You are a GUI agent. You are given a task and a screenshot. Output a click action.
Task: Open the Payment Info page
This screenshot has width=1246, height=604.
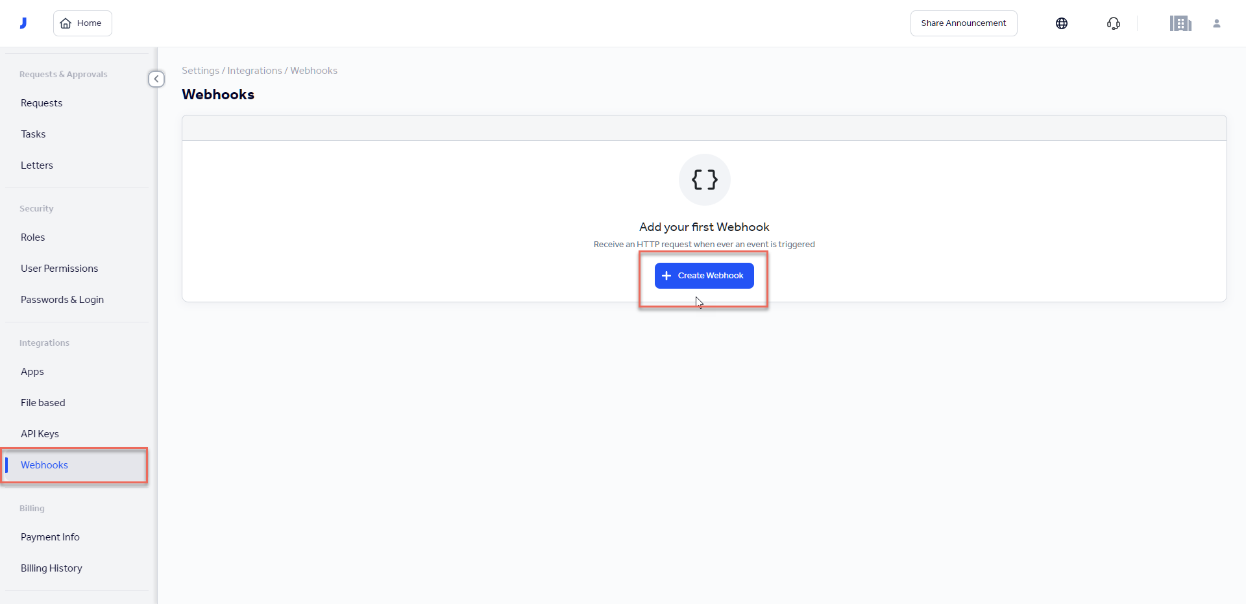50,537
